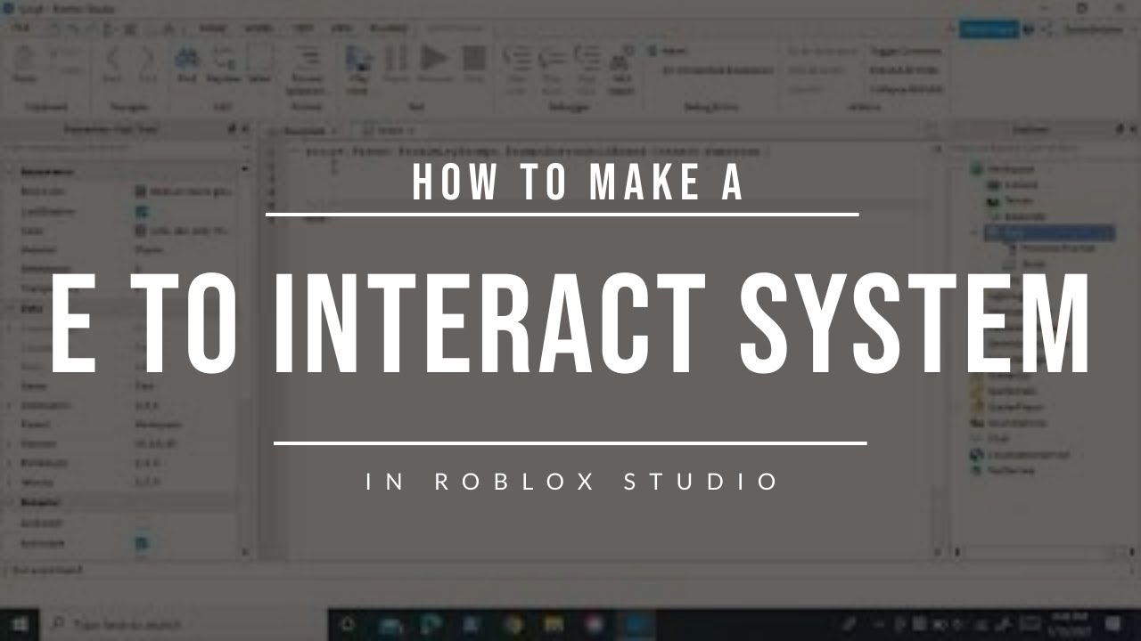Click Toggle Comment in the Actions group

(x=906, y=52)
